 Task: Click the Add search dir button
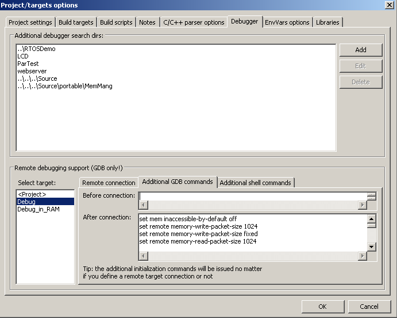pos(360,50)
